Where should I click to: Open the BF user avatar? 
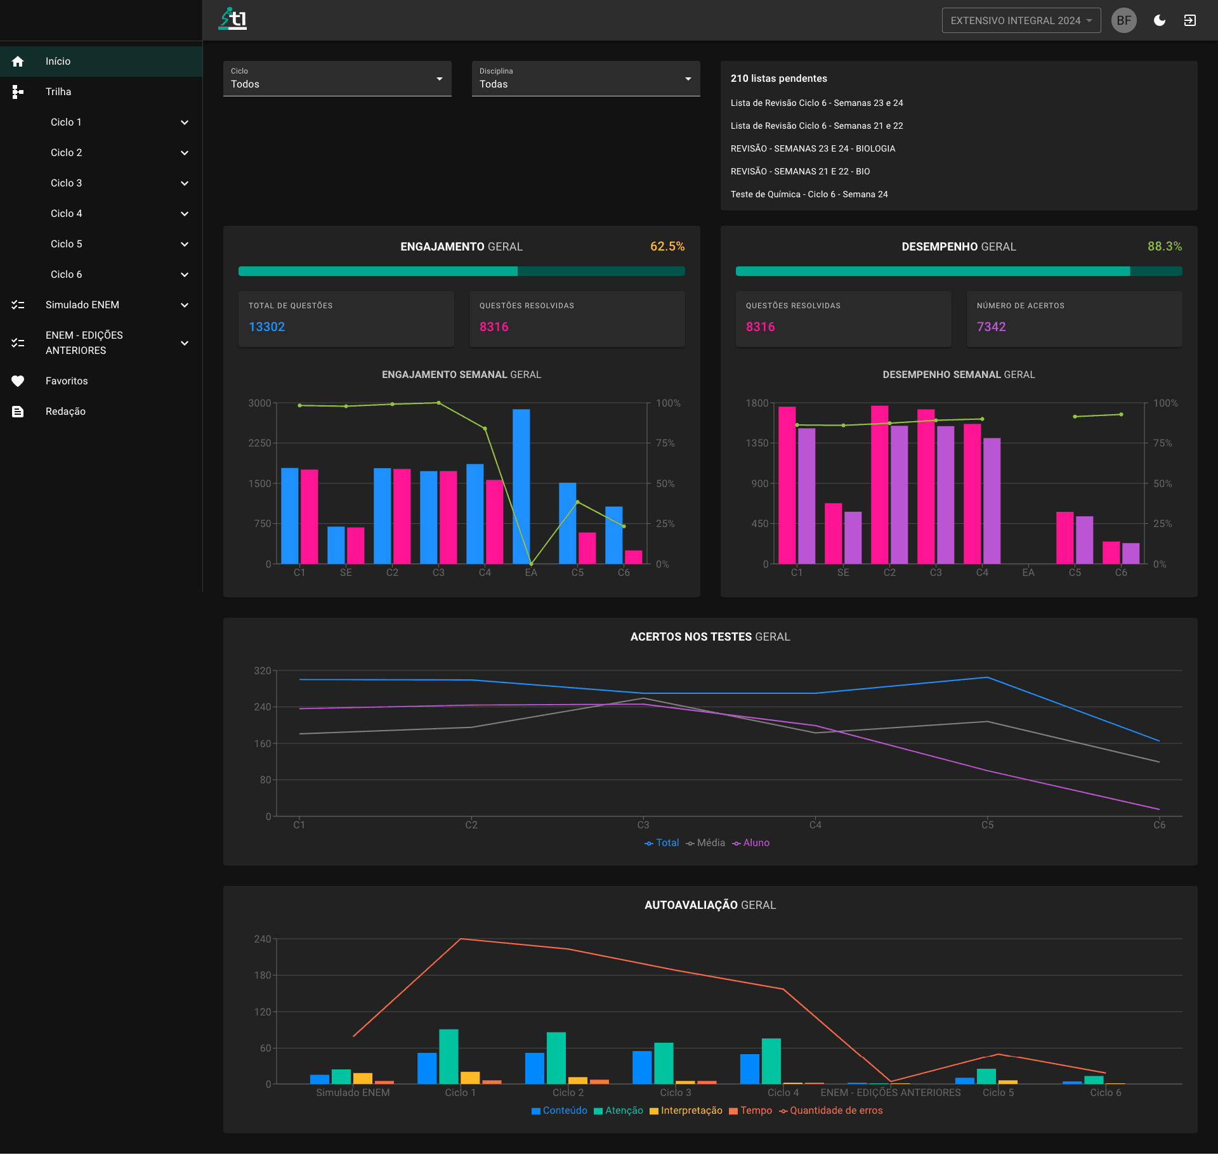tap(1124, 20)
